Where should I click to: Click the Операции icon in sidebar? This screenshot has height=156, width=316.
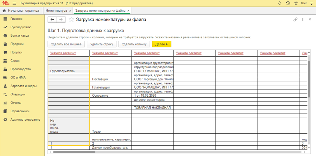(x=6, y=94)
